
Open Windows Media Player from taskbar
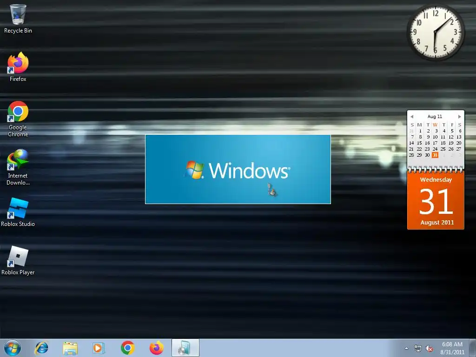point(99,348)
